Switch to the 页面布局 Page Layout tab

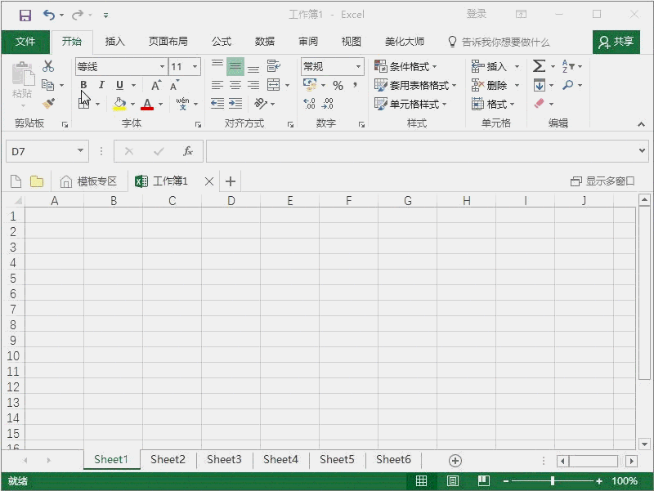pos(168,42)
